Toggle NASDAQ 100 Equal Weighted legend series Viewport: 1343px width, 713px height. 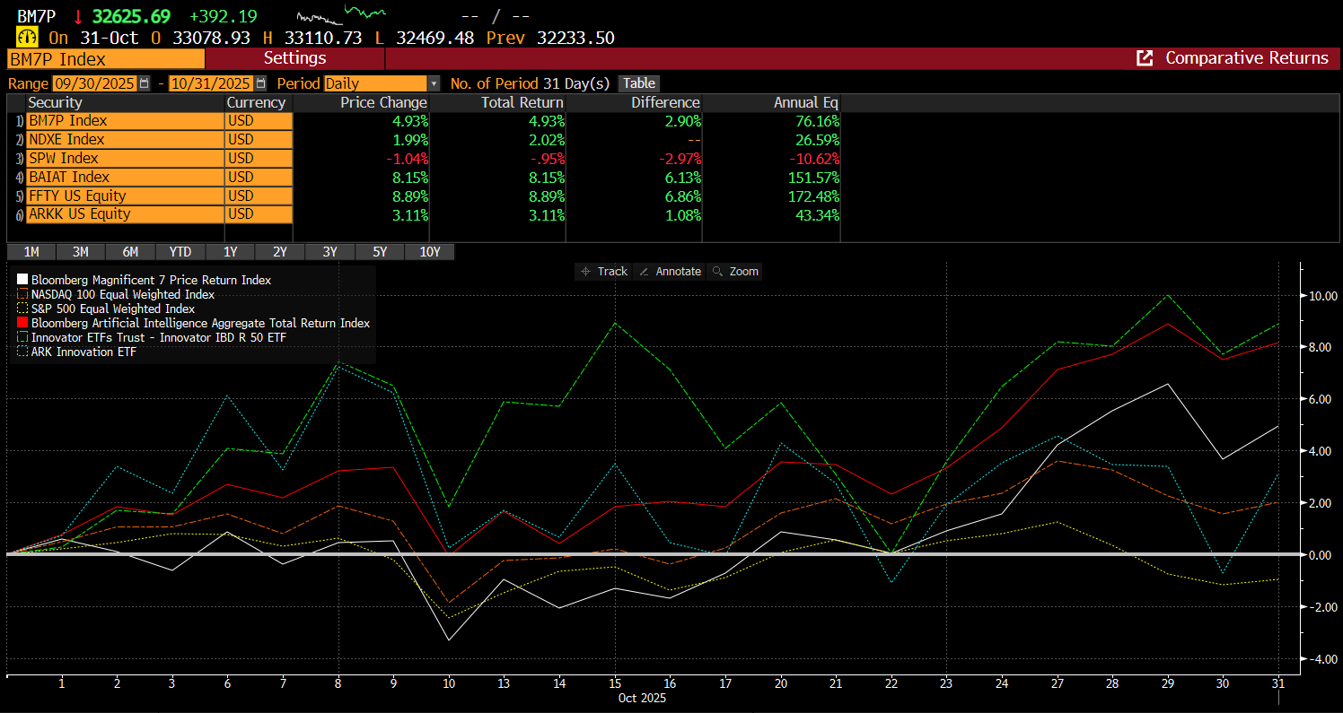(123, 294)
